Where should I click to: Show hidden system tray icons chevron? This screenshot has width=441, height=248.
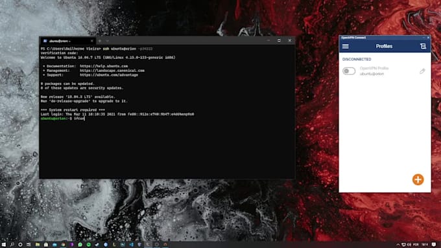[398, 245]
